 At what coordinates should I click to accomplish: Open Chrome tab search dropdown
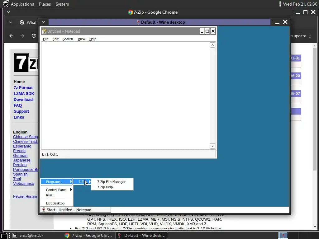click(11, 22)
